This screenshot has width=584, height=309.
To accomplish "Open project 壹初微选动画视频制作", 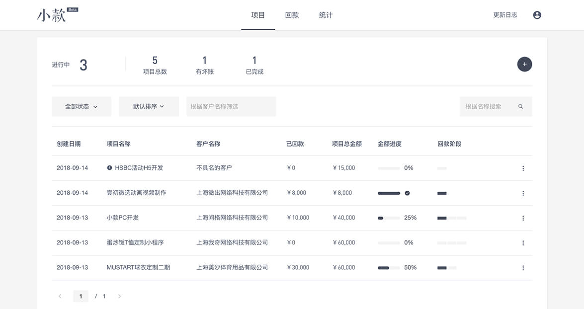I will pos(136,193).
